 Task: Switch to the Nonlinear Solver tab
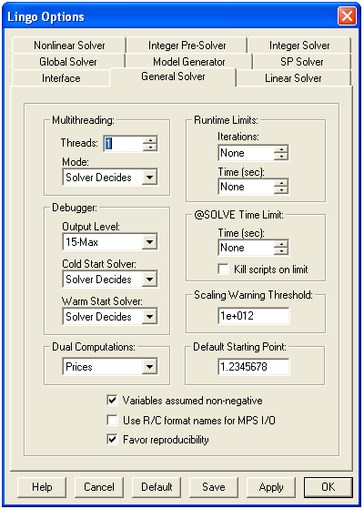pyautogui.click(x=69, y=46)
